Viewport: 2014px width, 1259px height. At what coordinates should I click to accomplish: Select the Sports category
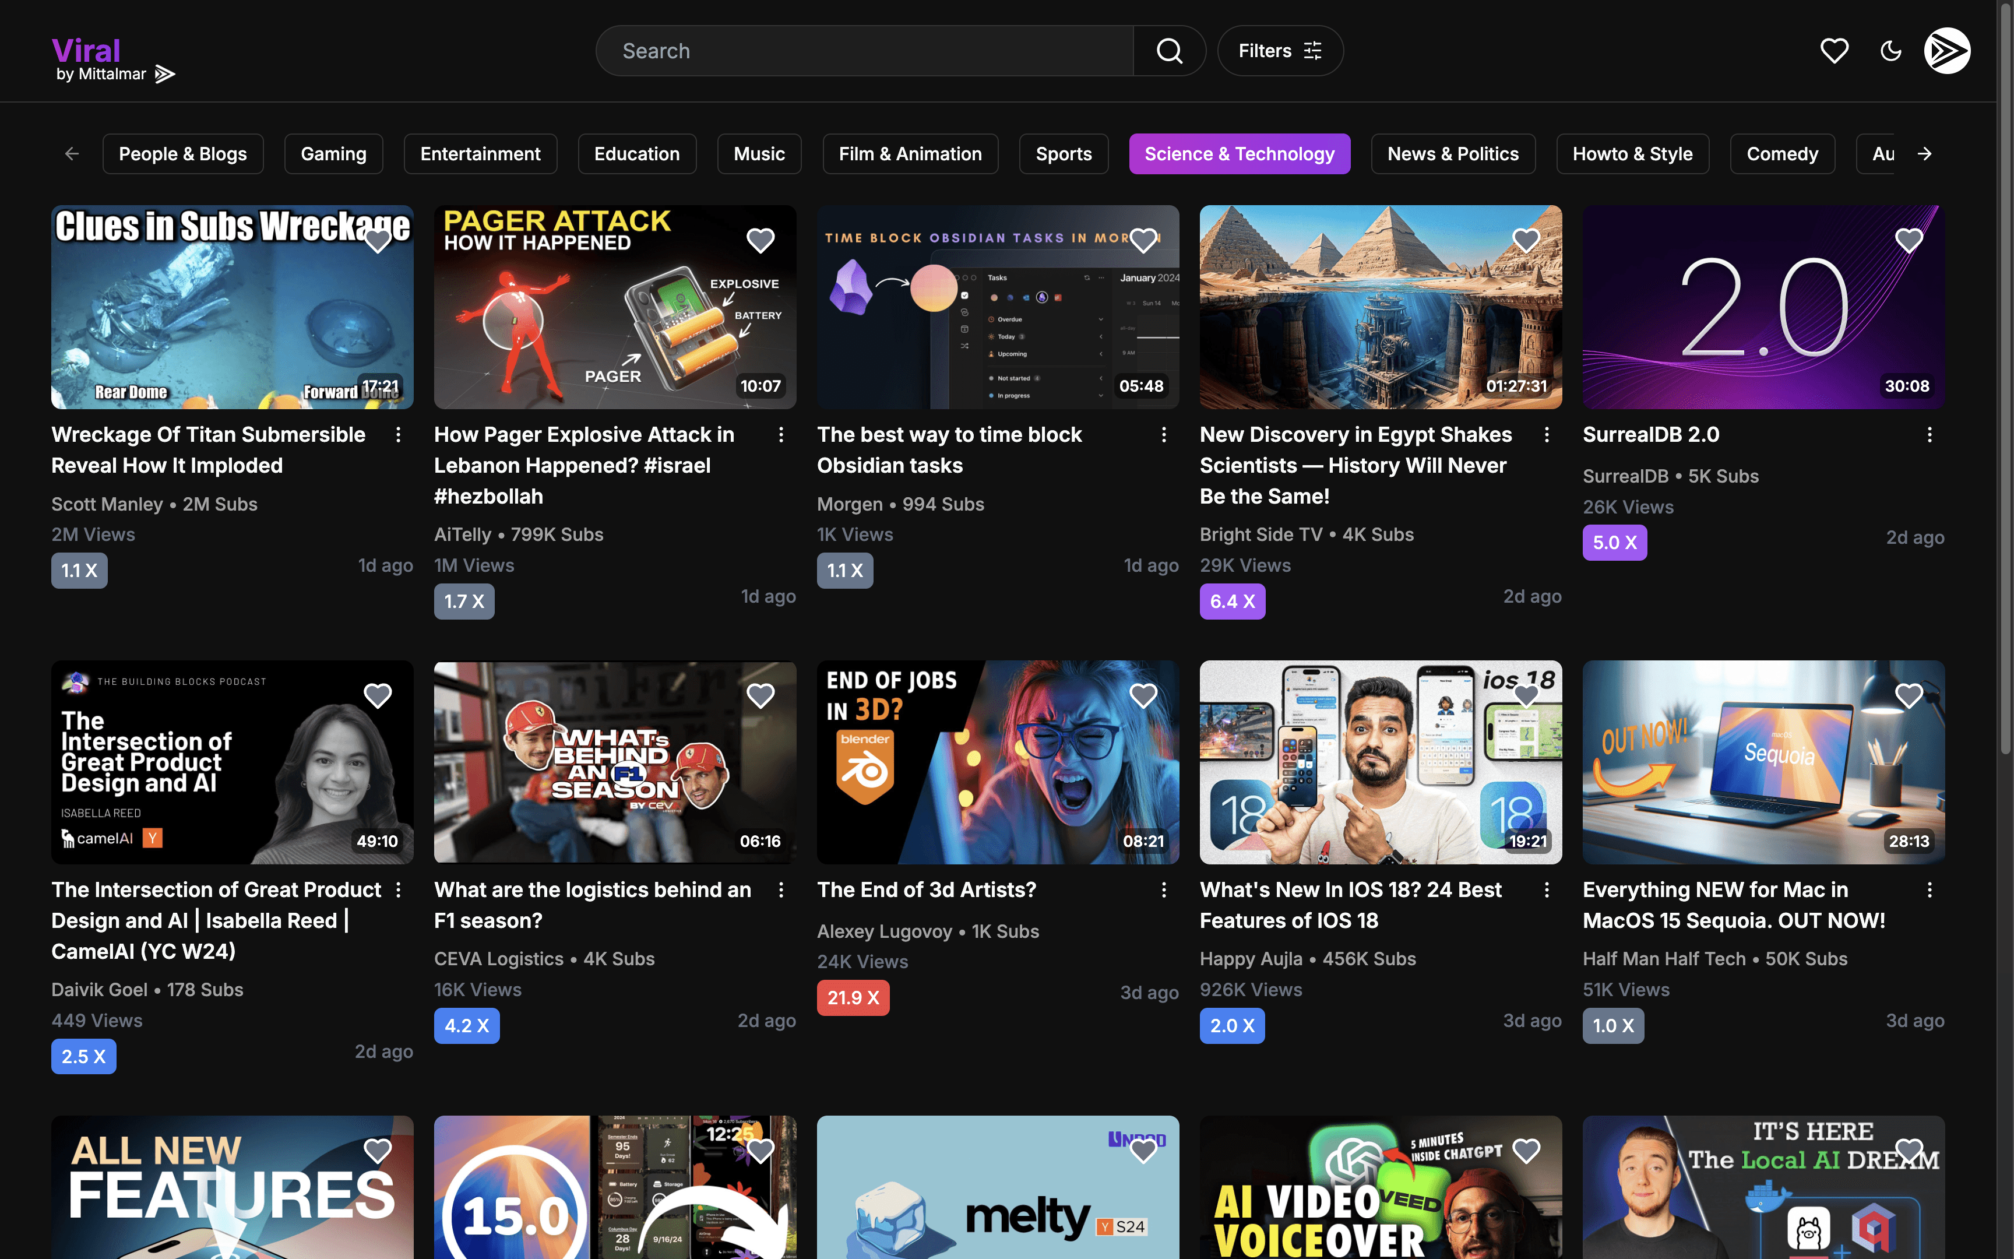tap(1064, 154)
